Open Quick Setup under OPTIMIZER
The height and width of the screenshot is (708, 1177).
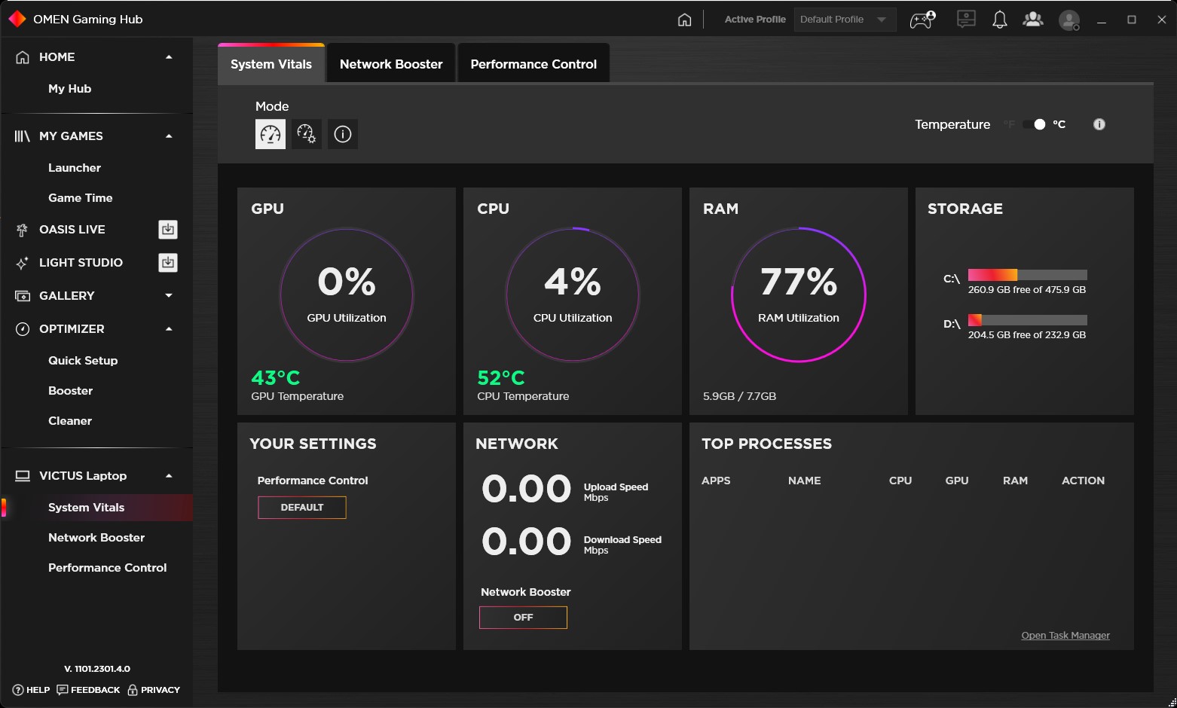pyautogui.click(x=83, y=361)
